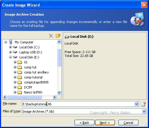Select the comptutapril0905 folder
This screenshot has height=128, width=149.
36,82
